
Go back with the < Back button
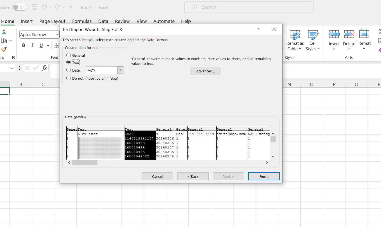point(193,176)
